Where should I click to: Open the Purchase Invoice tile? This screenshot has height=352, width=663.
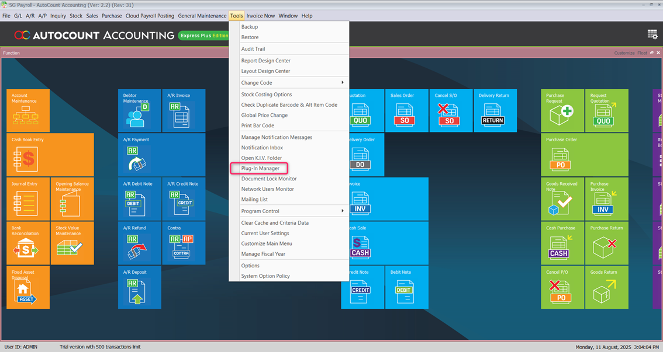click(x=607, y=199)
